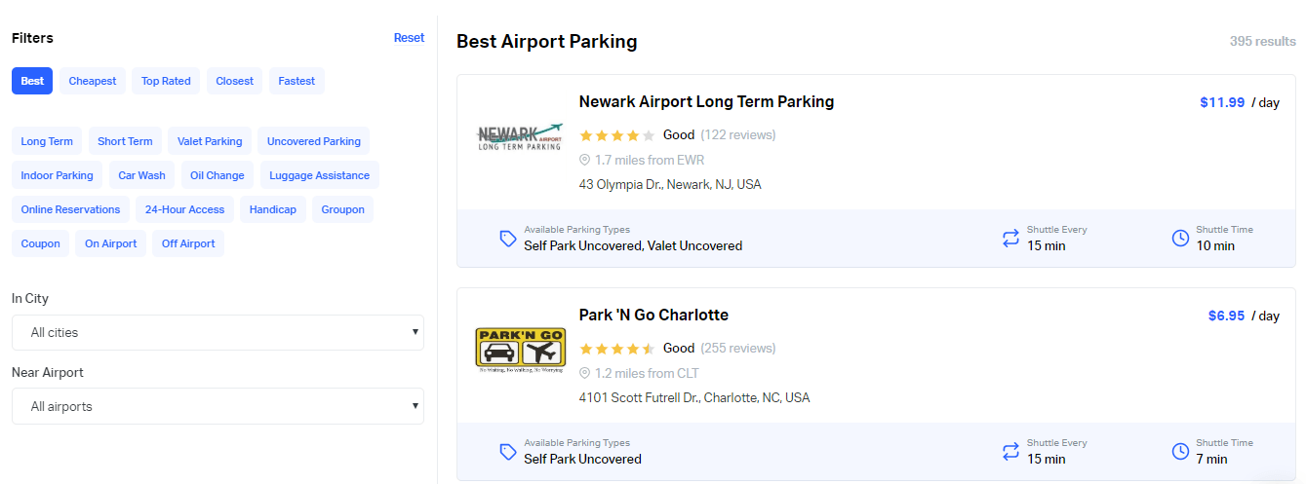This screenshot has width=1306, height=484.
Task: Click the shuttle time clock icon for Park 'N Go
Action: [x=1180, y=452]
